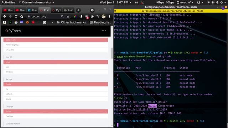Switch to the 'PyT' PyTorch tab

click(56, 10)
